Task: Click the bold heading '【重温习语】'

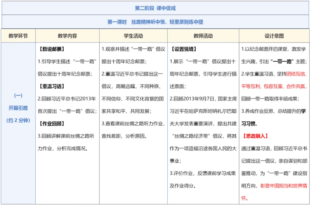Action: coord(51,86)
